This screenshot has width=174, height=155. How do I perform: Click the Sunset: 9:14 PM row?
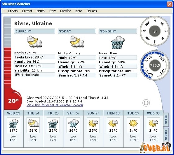point(118,75)
